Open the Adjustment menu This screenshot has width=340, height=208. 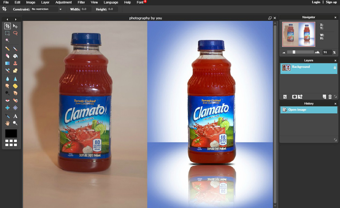[x=64, y=2]
